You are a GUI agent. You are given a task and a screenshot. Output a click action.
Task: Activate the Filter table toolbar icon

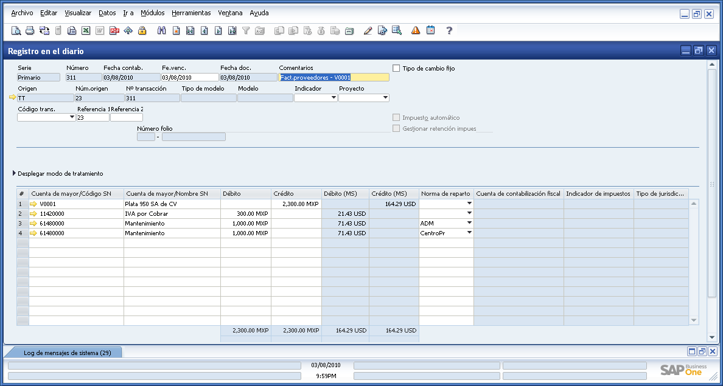point(246,30)
